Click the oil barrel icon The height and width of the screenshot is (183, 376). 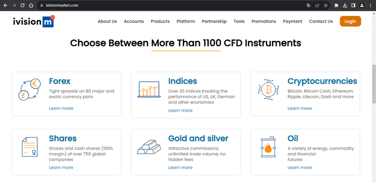click(268, 147)
